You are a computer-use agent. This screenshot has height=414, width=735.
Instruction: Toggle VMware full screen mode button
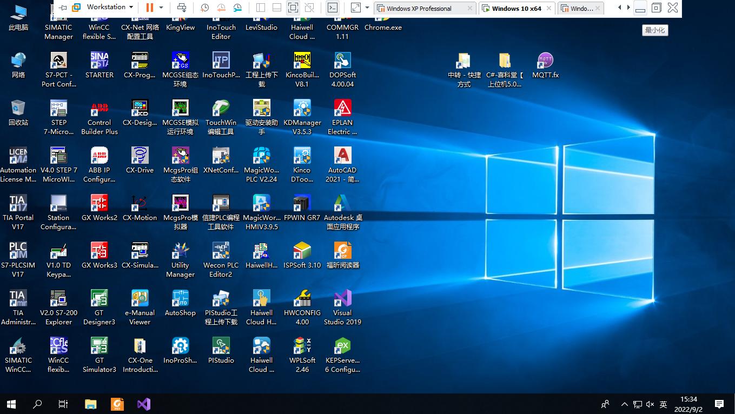[x=293, y=8]
